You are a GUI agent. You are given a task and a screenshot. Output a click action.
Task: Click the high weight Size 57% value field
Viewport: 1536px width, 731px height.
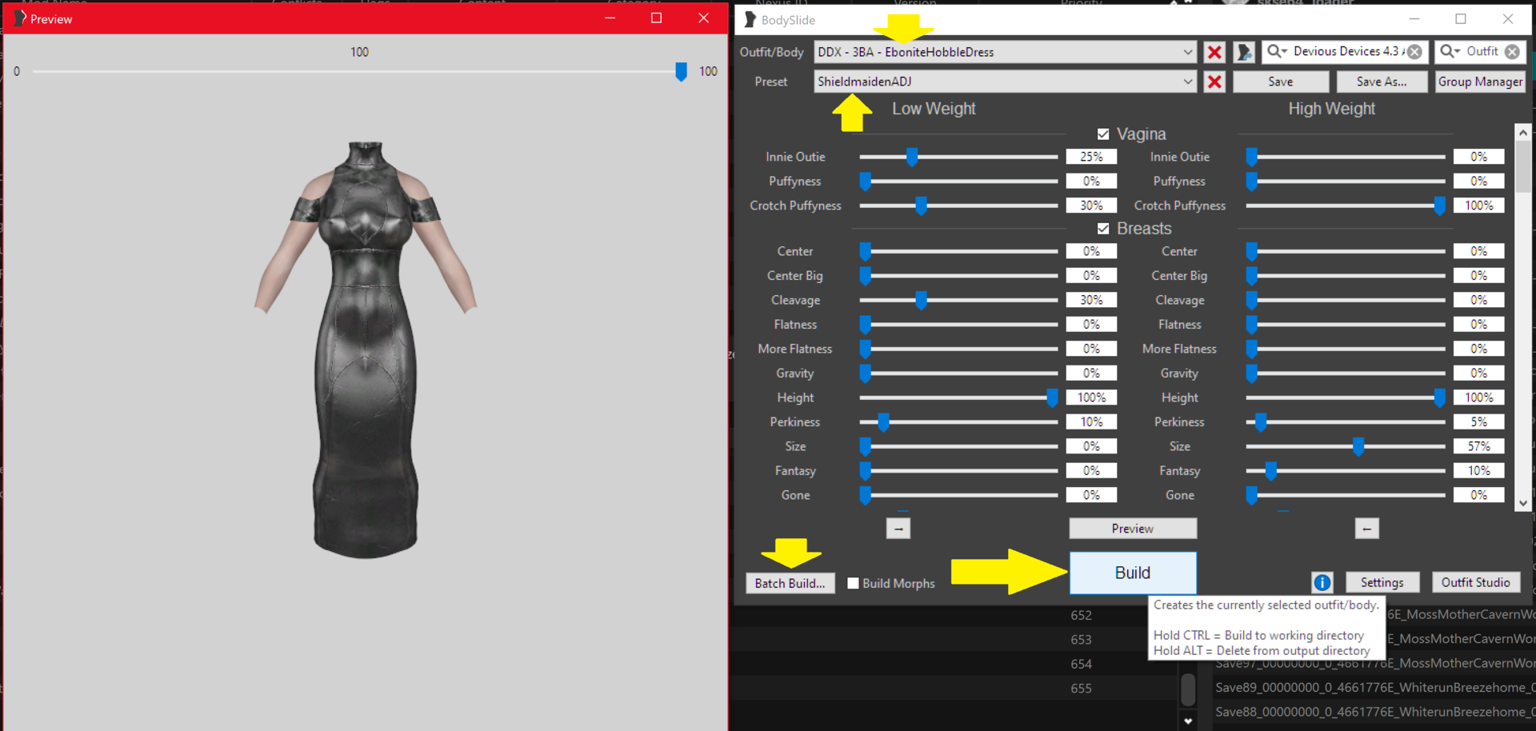[x=1478, y=447]
